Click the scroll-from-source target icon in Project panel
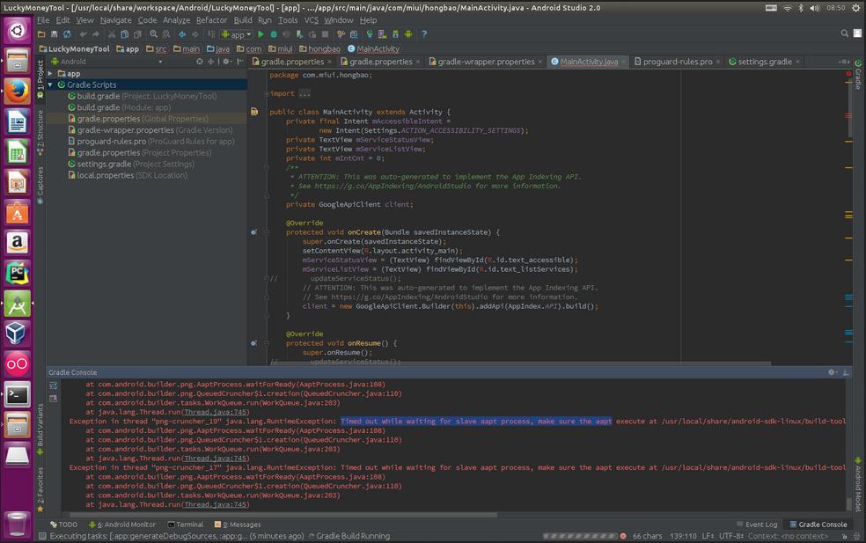Screen dimensions: 866x543 pyautogui.click(x=200, y=62)
